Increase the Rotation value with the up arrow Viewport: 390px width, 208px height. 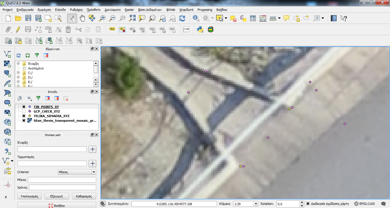(x=302, y=202)
